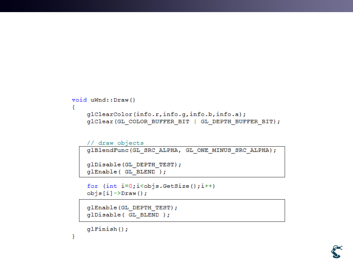This screenshot has height=265, width=353.
Task: Click the robot arm logo icon
Action: 336,251
